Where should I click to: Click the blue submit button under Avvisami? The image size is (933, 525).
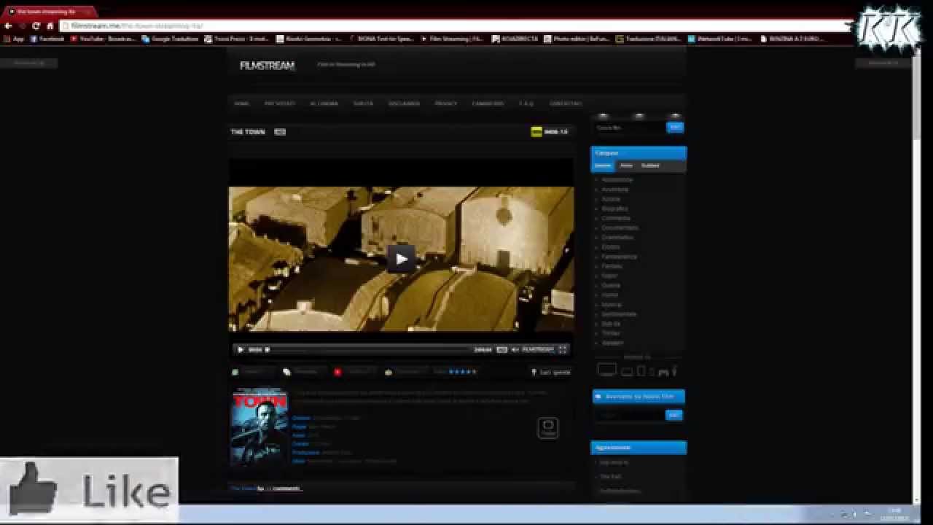point(674,415)
